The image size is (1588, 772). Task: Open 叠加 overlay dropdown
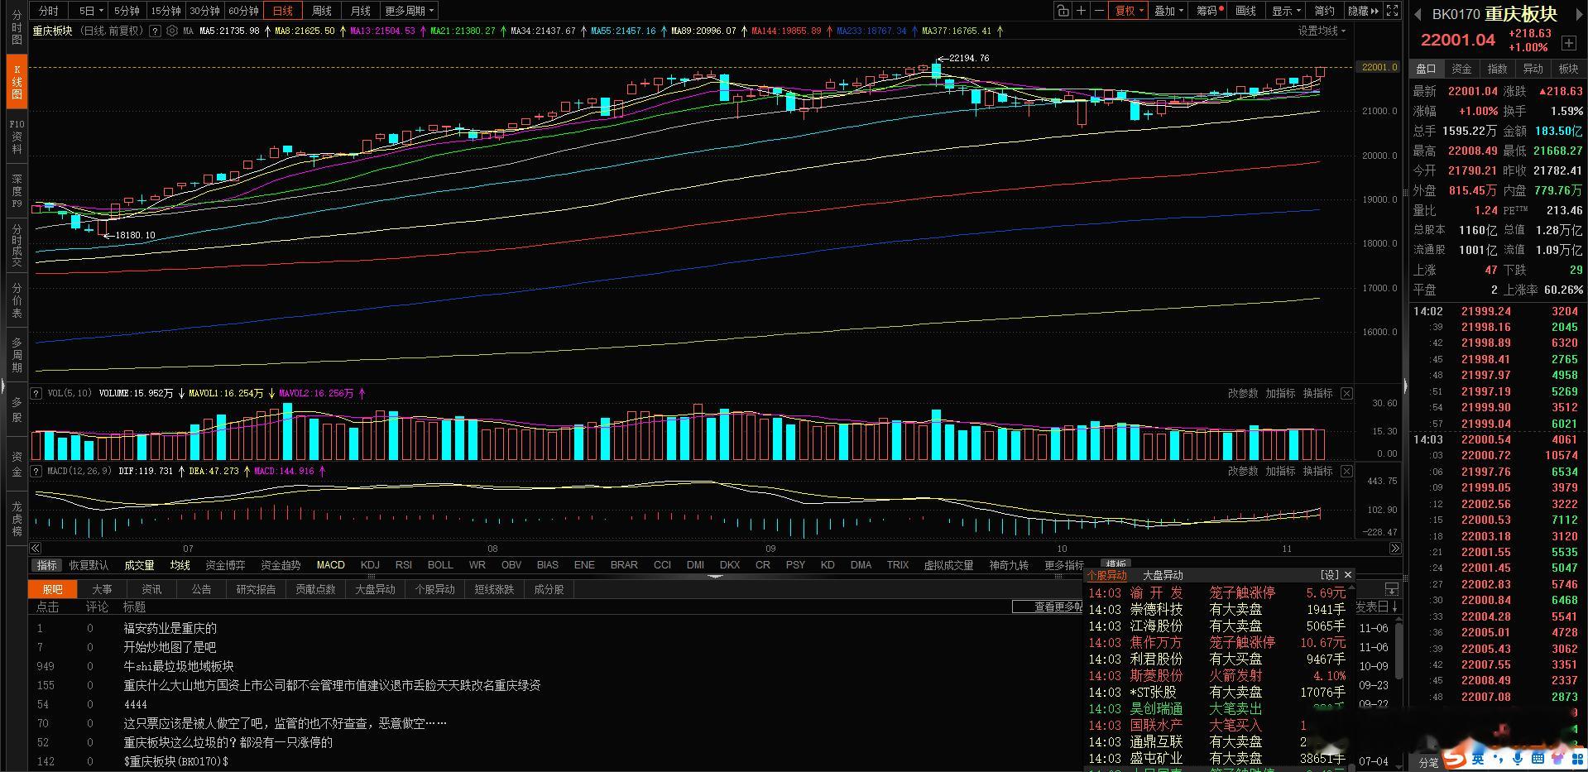pos(1169,11)
